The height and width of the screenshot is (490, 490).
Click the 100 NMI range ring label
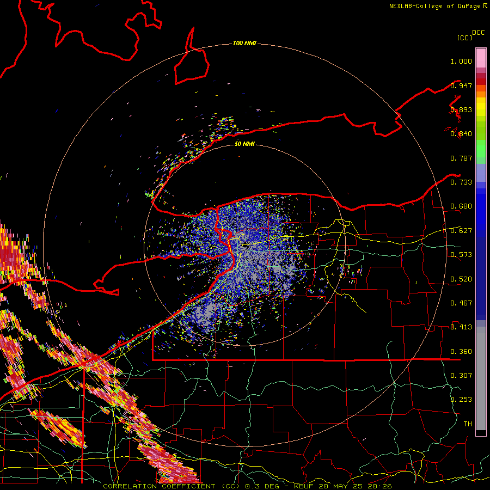click(x=244, y=43)
